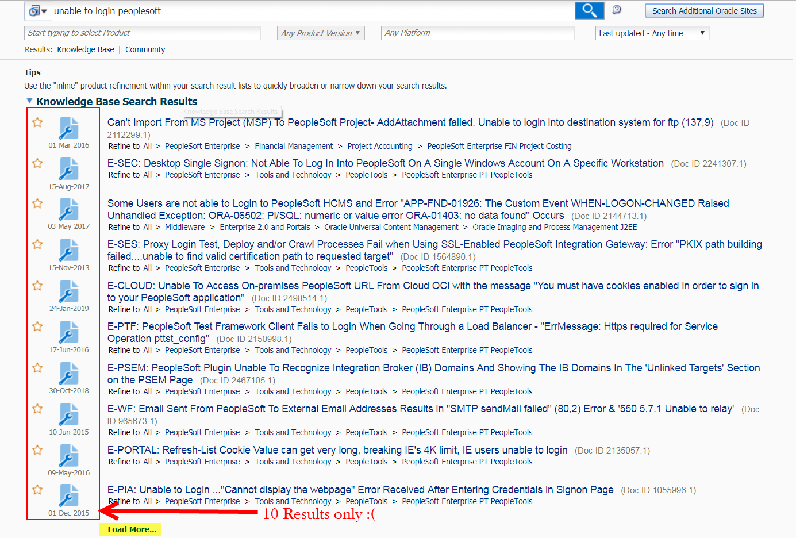The image size is (796, 538).
Task: Favorite the star for 15-Nov-2013 document
Action: pyautogui.click(x=37, y=244)
